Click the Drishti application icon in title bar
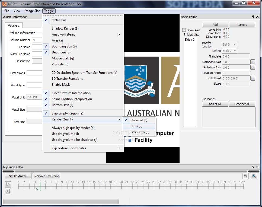262x207 pixels. 5,4
